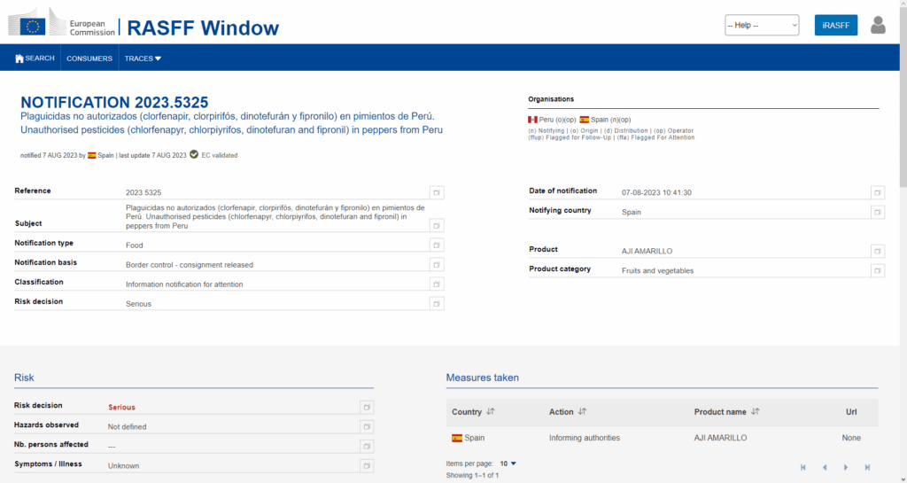
Task: Copy the upper Risk decision 'Serious' value icon
Action: (437, 304)
